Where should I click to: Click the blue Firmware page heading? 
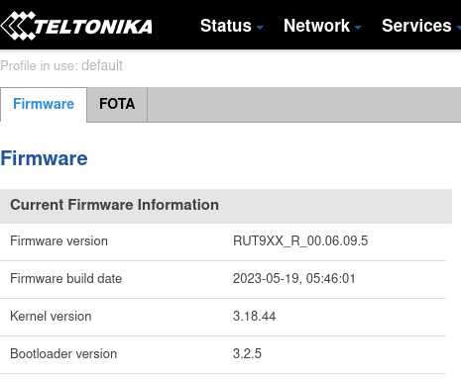pyautogui.click(x=44, y=158)
